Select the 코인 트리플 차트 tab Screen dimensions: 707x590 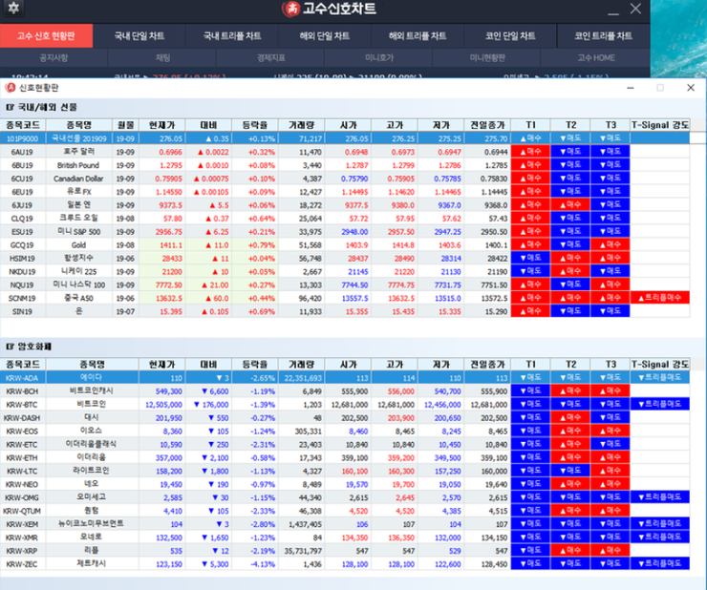tap(603, 36)
